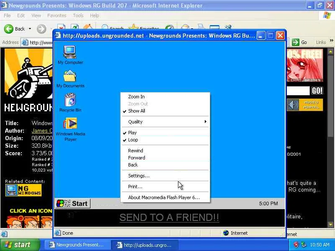Viewport: 335px width, 251px height.
Task: Click the cartoon faces icon row
Action: point(29,222)
